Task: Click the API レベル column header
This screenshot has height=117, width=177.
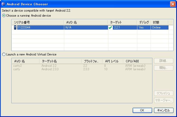Action: tap(113, 61)
